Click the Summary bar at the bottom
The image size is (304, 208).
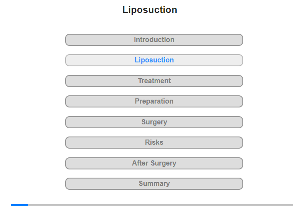point(154,184)
